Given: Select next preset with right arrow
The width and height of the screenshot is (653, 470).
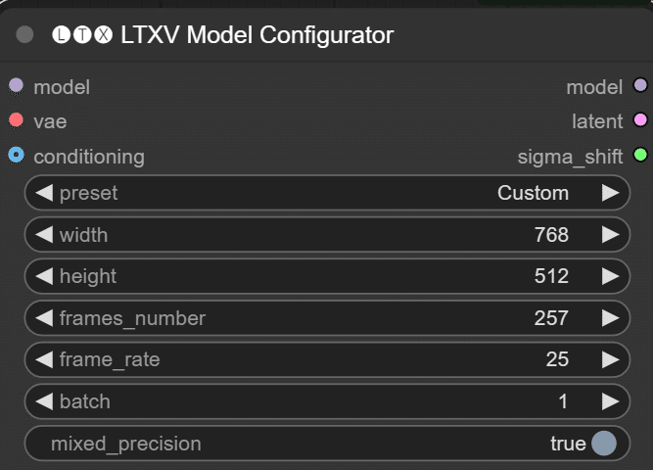Looking at the screenshot, I should point(610,193).
